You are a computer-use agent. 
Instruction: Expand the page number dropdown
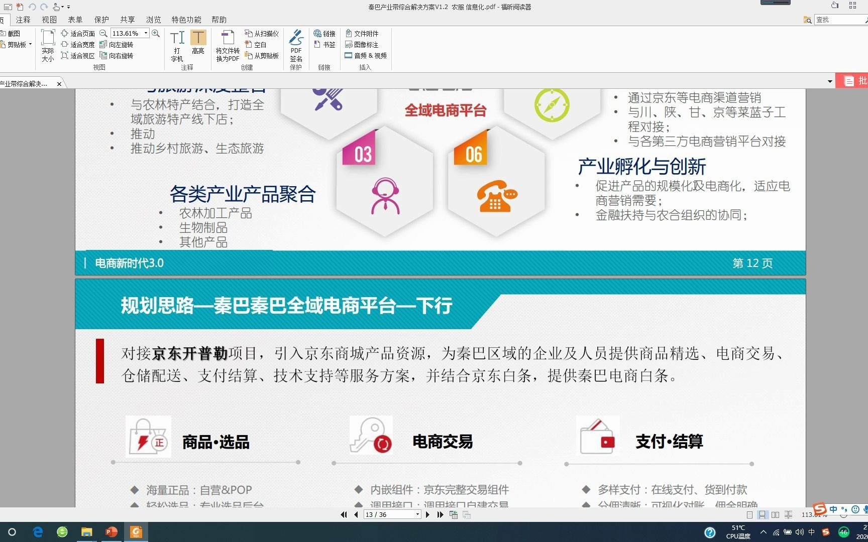click(417, 514)
